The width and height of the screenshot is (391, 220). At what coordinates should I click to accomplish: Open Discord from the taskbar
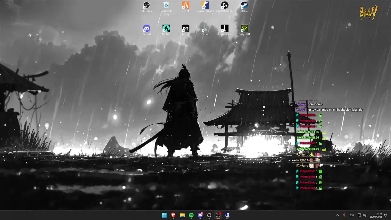pyautogui.click(x=200, y=215)
